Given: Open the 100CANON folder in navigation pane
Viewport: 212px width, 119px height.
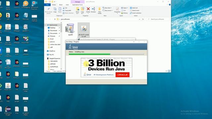Looking at the screenshot, I should pos(54,61).
